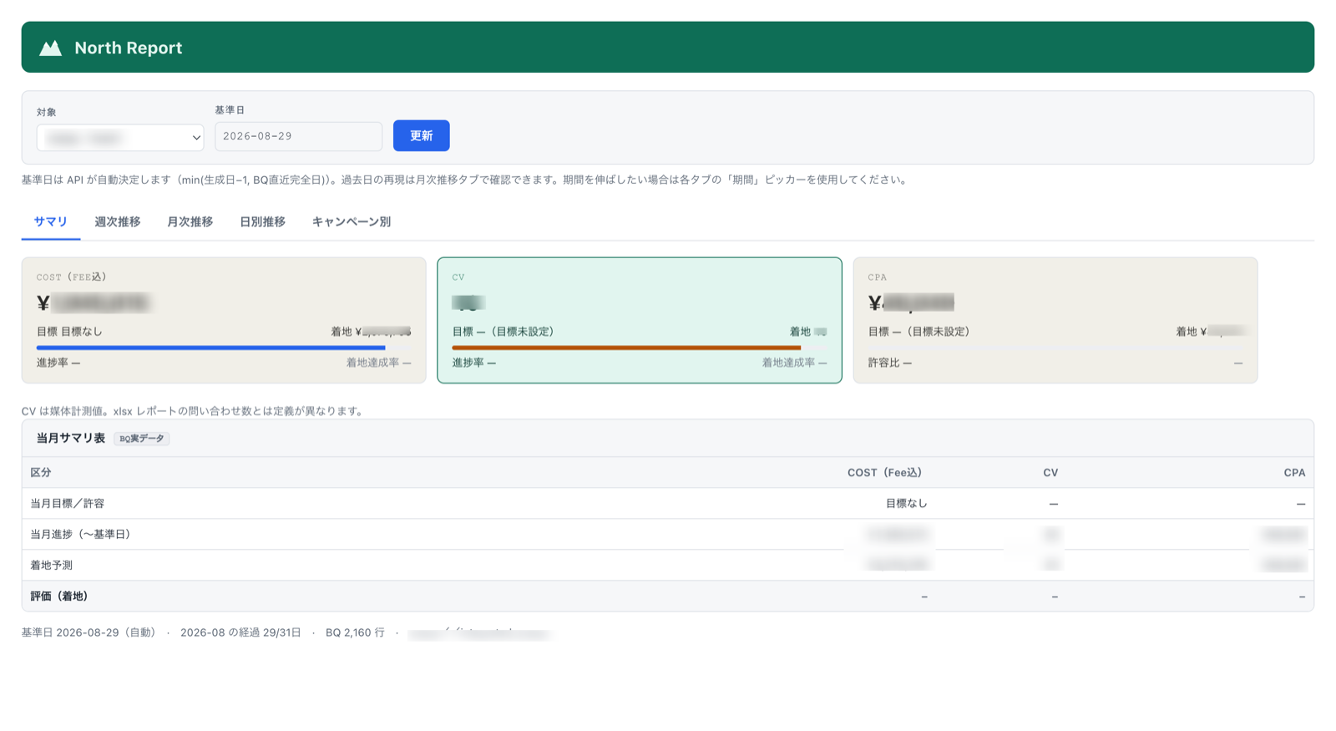Go to the 日別推移 tab
The width and height of the screenshot is (1336, 731).
click(262, 222)
